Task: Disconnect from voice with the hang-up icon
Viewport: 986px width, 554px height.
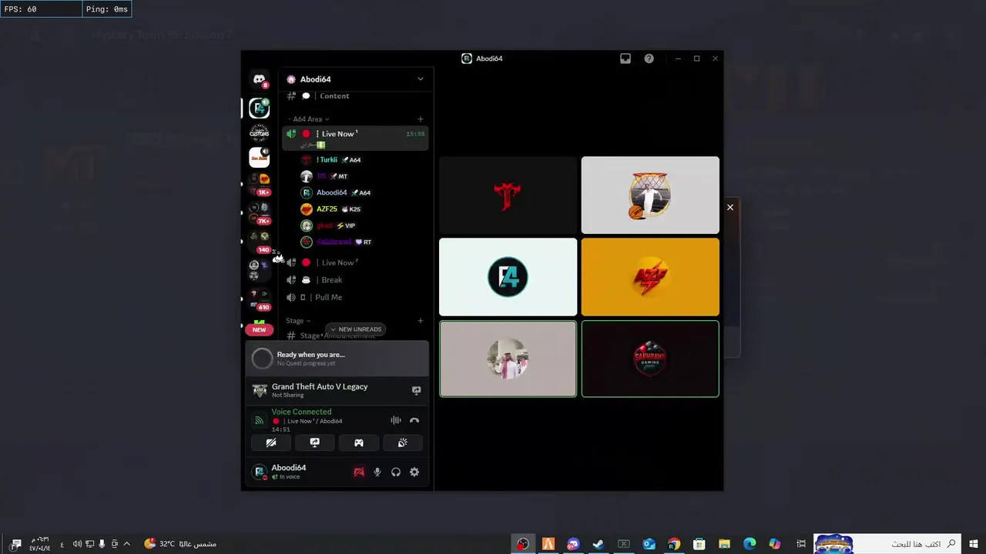Action: tap(414, 420)
